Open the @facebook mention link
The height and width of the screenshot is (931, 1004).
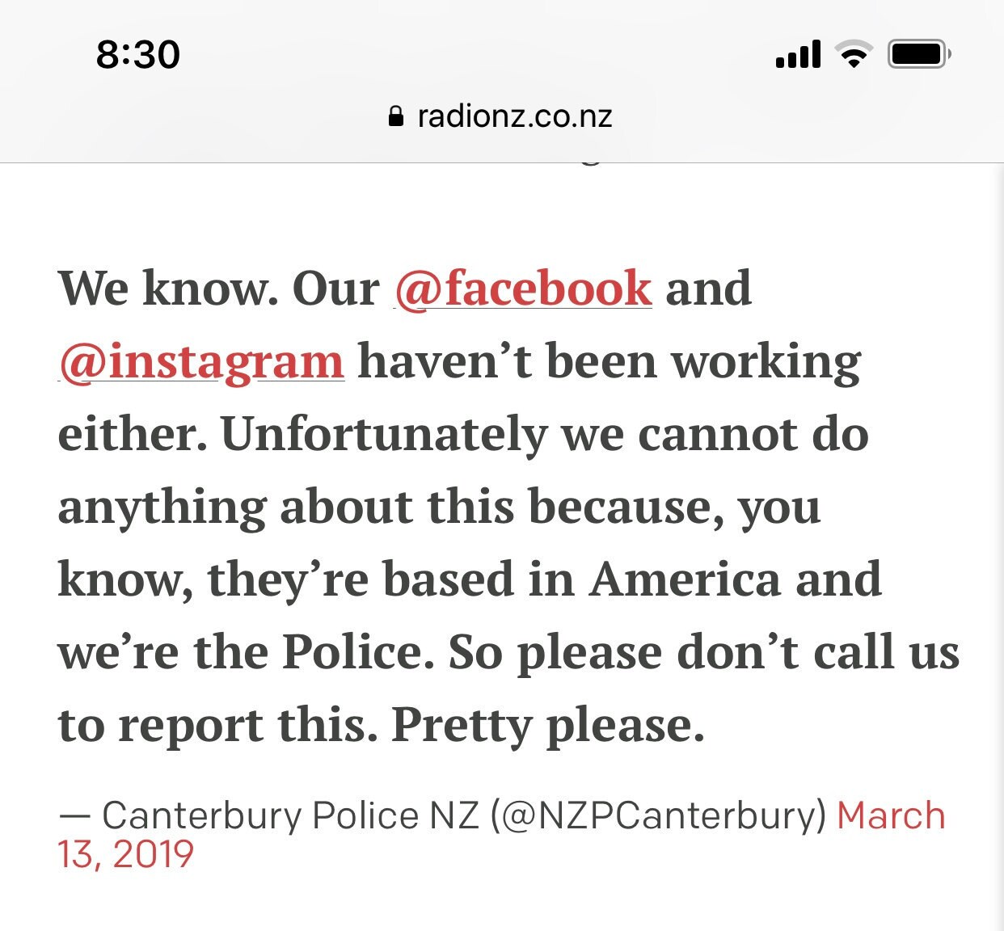pyautogui.click(x=523, y=288)
